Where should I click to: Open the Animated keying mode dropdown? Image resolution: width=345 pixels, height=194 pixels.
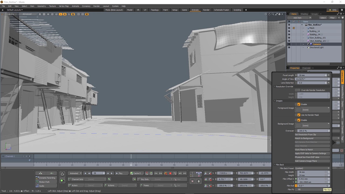[x=75, y=173]
